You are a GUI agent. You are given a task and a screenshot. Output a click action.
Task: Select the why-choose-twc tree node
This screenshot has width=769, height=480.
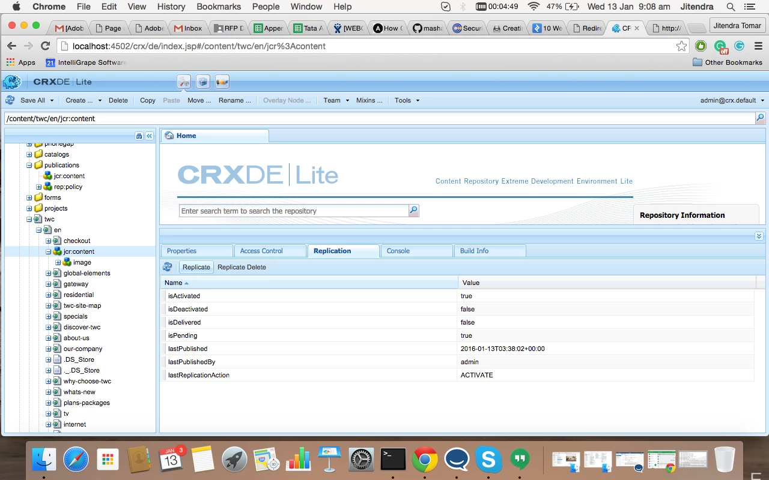coord(87,381)
